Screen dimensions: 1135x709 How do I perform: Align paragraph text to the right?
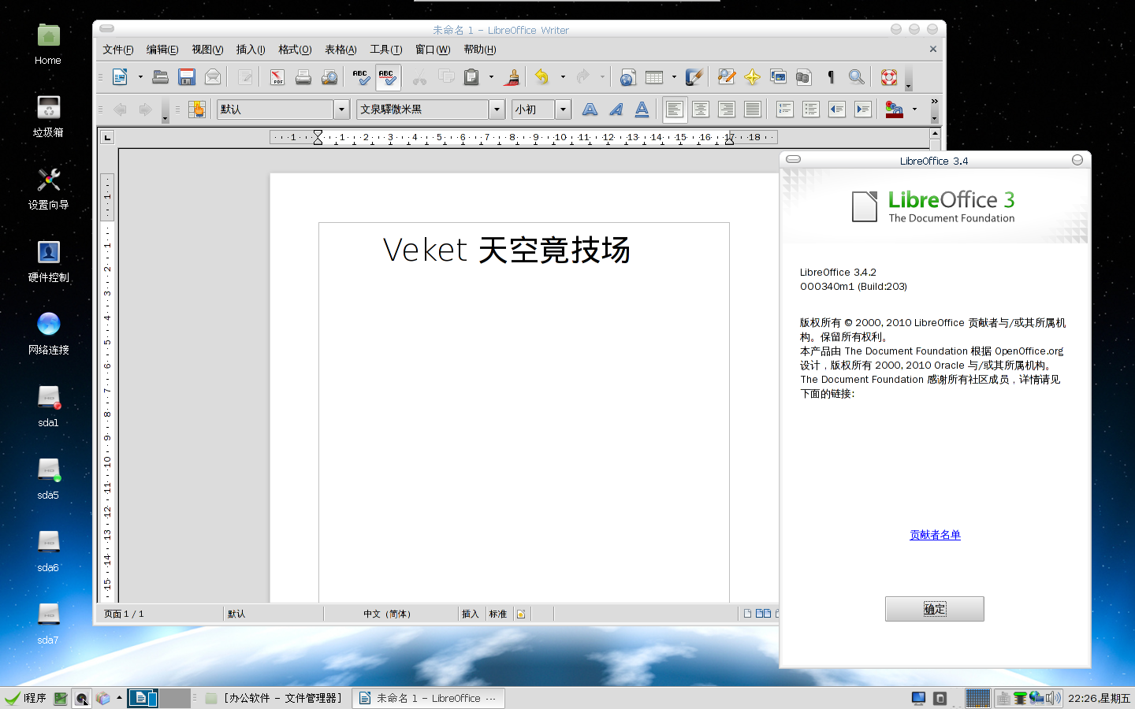[727, 110]
